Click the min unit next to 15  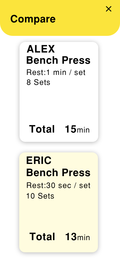(84, 130)
